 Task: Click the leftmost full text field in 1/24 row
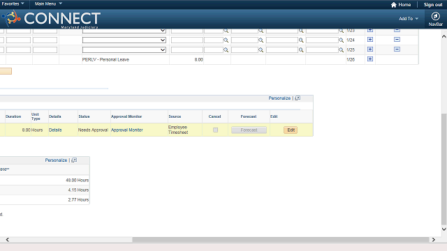[x=18, y=40]
